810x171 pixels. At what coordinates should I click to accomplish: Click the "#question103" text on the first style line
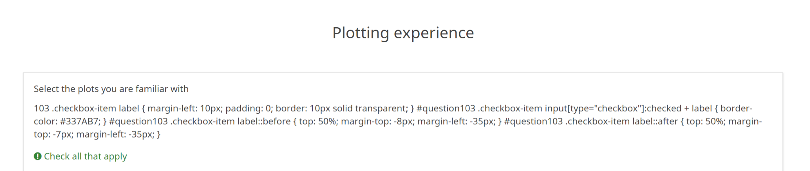coord(446,108)
